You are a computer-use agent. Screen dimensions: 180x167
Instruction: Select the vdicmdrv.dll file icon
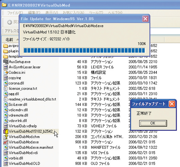[x=6, y=110]
